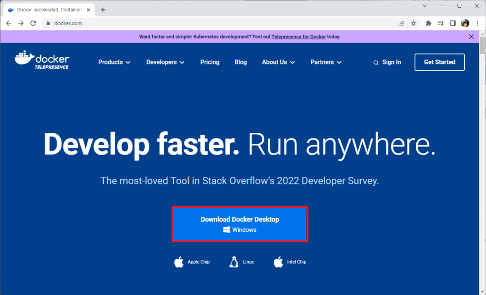
Task: Open the Blog page
Action: 241,62
